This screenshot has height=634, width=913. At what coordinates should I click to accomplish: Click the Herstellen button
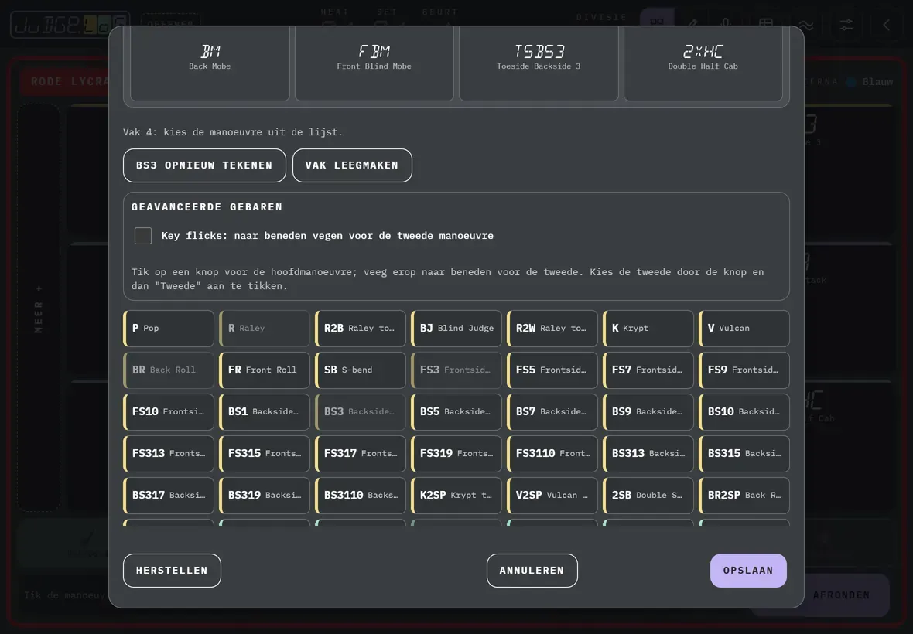[172, 571]
